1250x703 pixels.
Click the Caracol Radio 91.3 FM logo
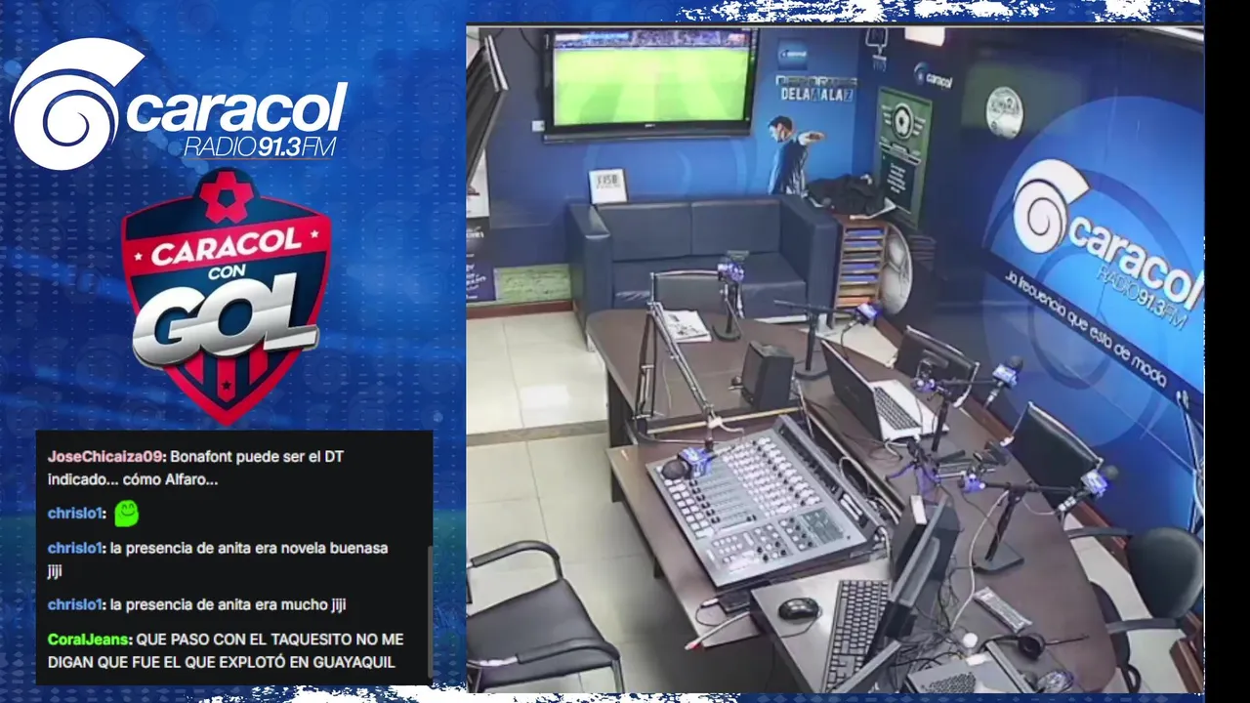click(179, 104)
